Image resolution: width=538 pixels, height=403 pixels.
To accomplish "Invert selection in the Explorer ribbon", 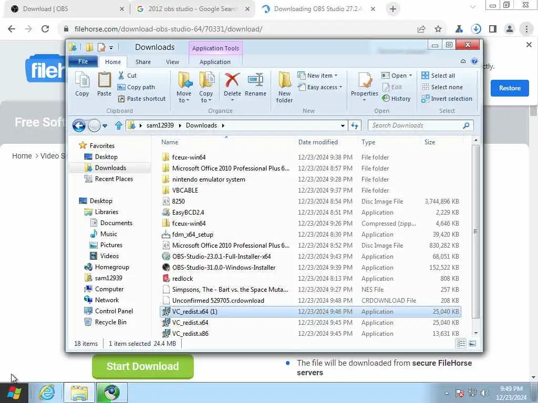I will pyautogui.click(x=447, y=99).
